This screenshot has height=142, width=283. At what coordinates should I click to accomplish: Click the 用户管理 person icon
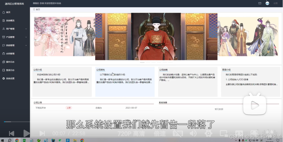[x=4, y=29]
